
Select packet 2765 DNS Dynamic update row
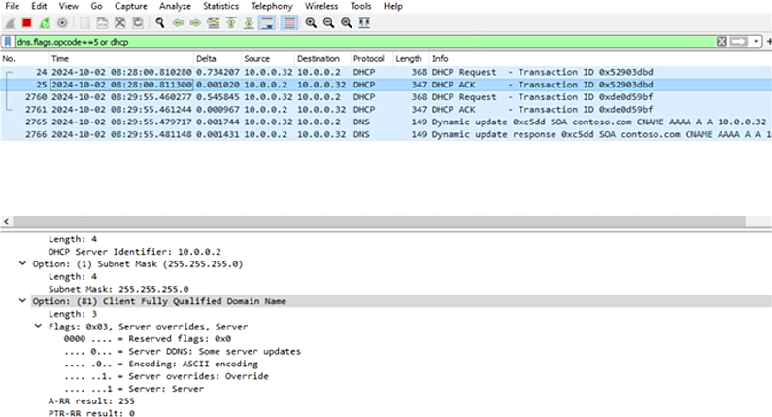click(386, 122)
